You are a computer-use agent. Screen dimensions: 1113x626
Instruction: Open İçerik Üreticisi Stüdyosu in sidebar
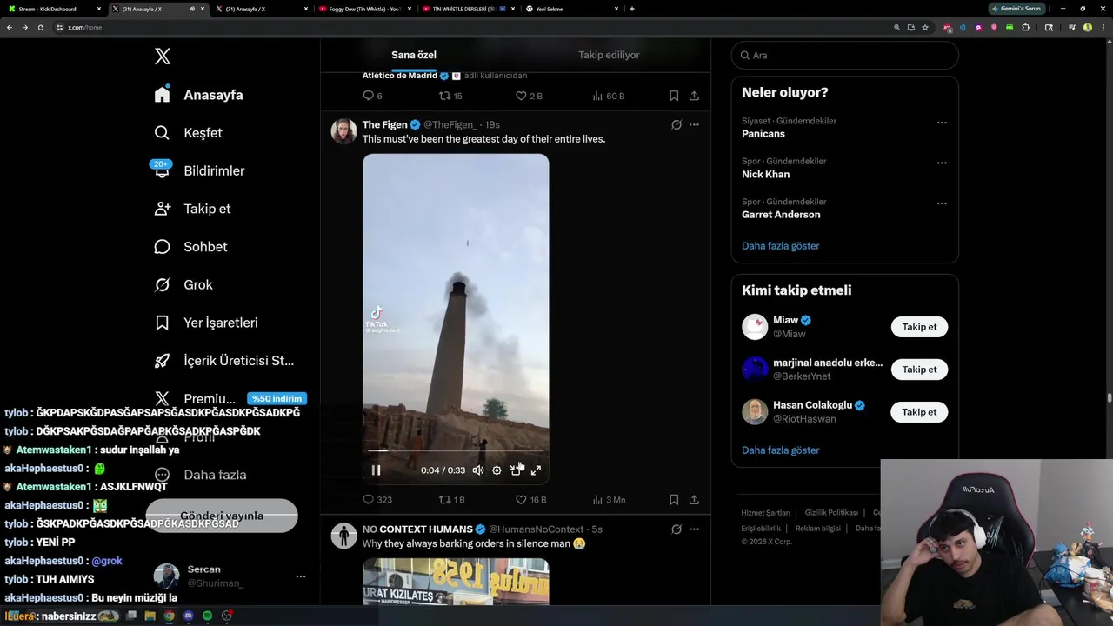(224, 361)
